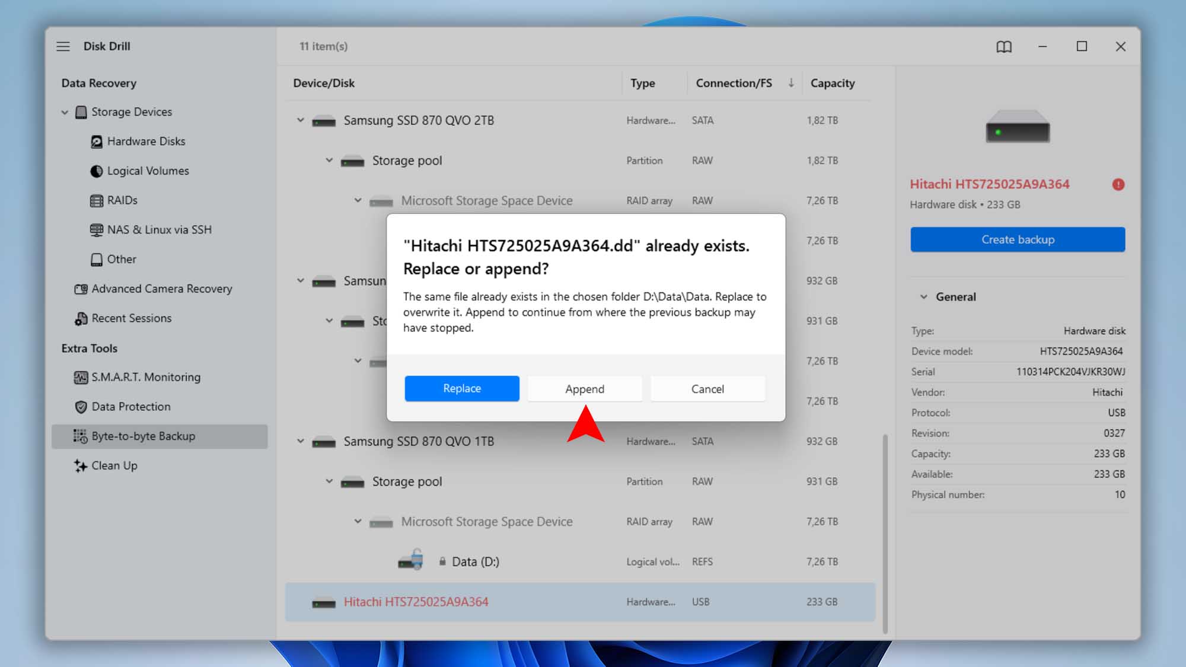Click the Revision value 0327
Image resolution: width=1186 pixels, height=667 pixels.
pyautogui.click(x=1114, y=433)
